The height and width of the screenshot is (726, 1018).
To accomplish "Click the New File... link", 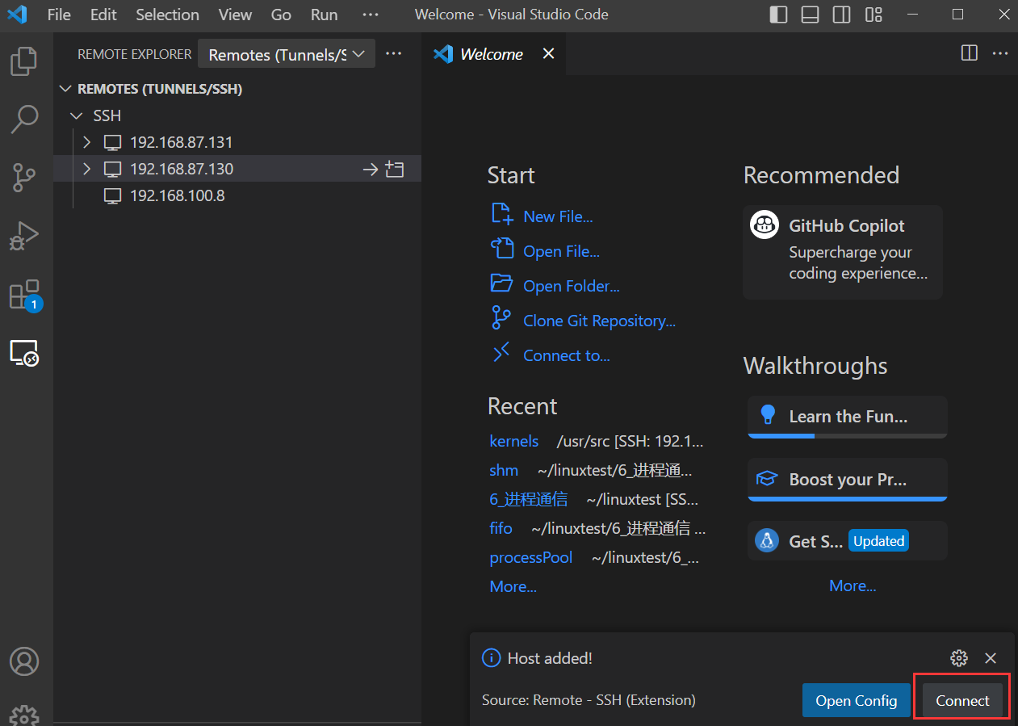I will (558, 216).
